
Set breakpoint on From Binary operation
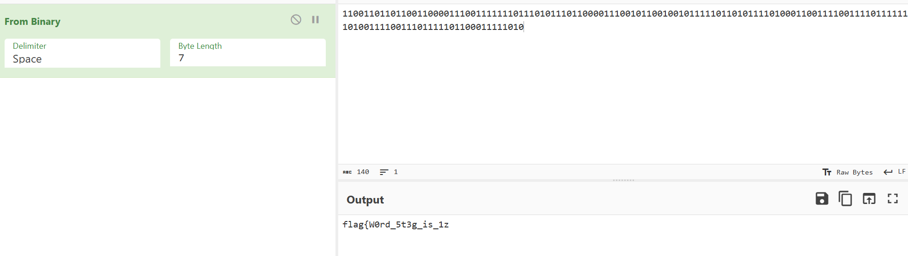(x=316, y=19)
